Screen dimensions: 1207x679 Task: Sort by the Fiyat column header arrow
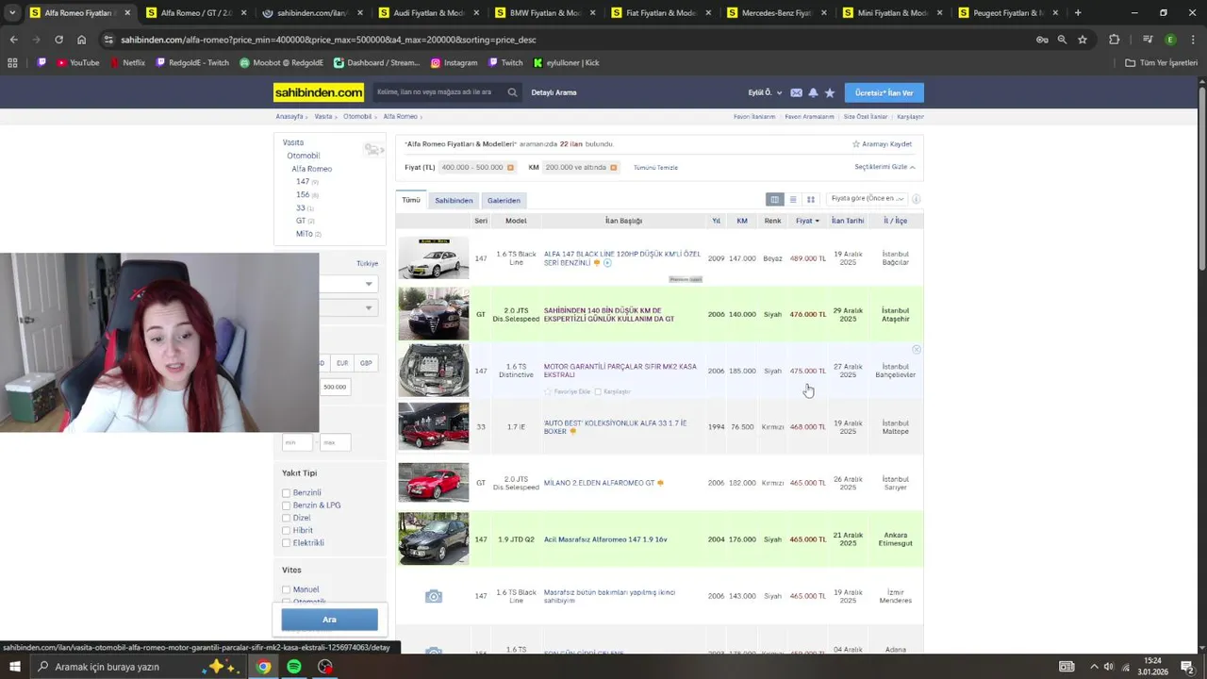click(817, 221)
